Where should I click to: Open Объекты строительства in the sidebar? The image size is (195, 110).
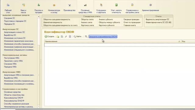click(x=14, y=95)
